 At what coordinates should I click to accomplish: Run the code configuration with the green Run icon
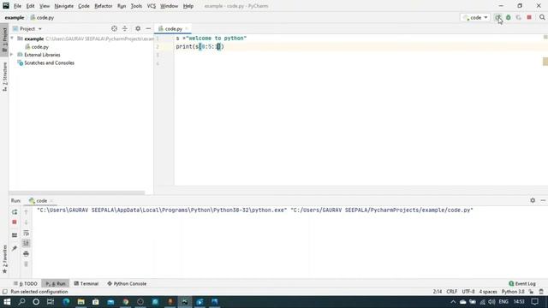497,17
